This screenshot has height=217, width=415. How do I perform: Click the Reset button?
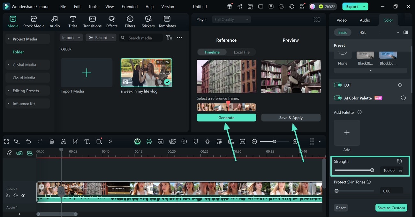point(341,208)
